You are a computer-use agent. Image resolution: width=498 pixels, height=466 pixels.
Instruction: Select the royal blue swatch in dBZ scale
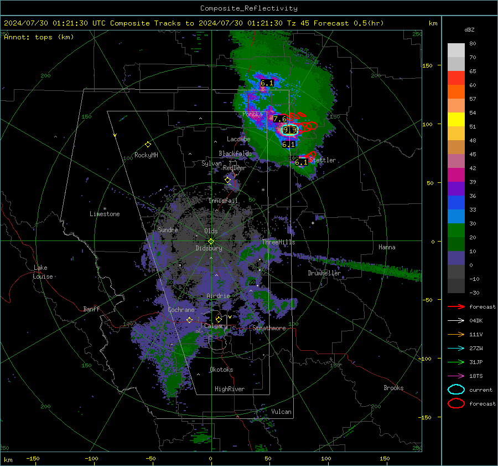coord(456,202)
